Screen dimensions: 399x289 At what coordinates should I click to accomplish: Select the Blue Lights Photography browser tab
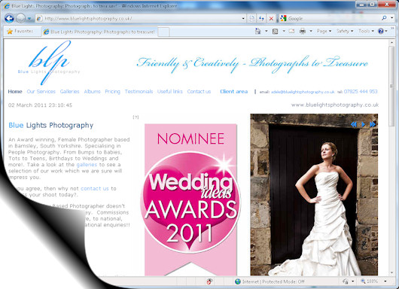[99, 32]
